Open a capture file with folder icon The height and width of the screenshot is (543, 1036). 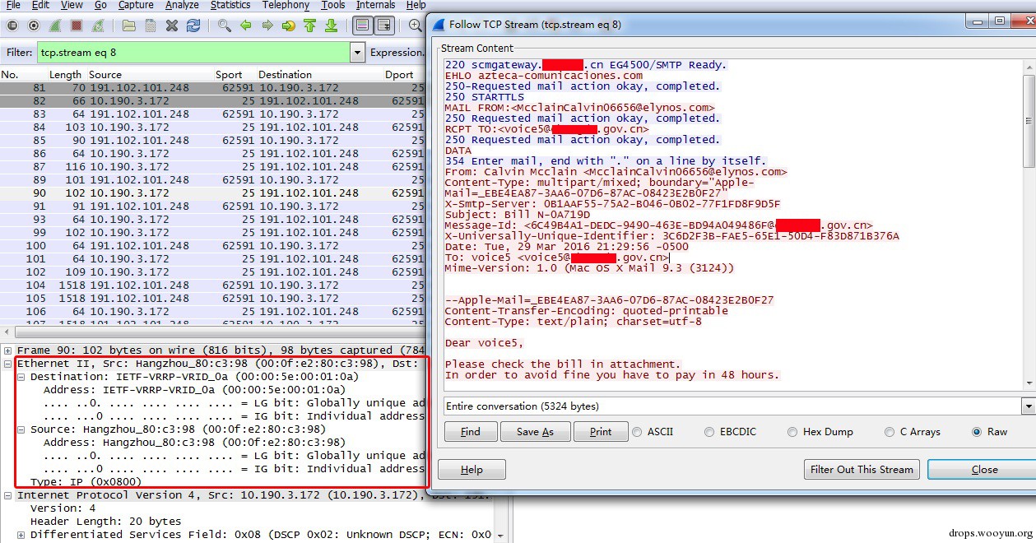[x=129, y=26]
